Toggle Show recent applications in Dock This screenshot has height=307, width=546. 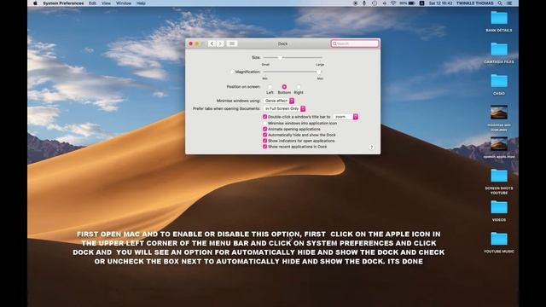click(x=264, y=147)
